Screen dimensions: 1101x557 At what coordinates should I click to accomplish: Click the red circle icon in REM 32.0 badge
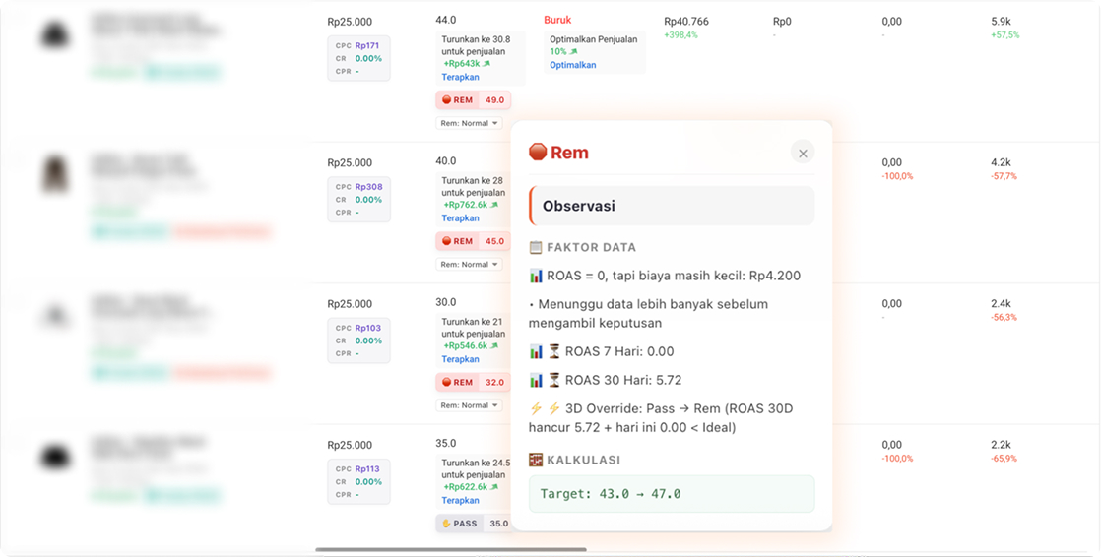(x=446, y=383)
